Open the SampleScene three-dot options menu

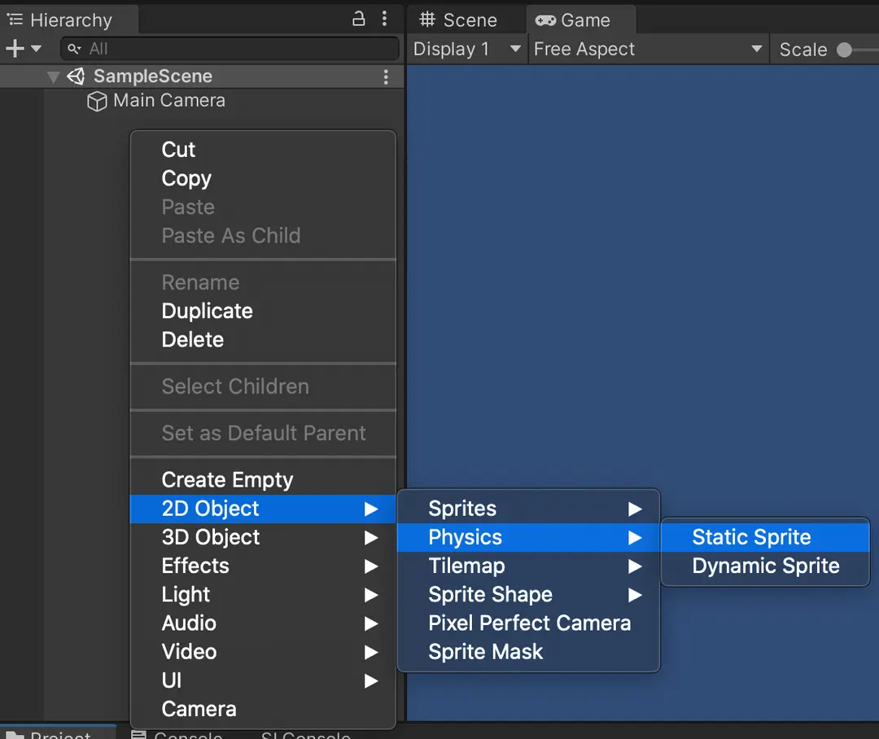(x=386, y=77)
